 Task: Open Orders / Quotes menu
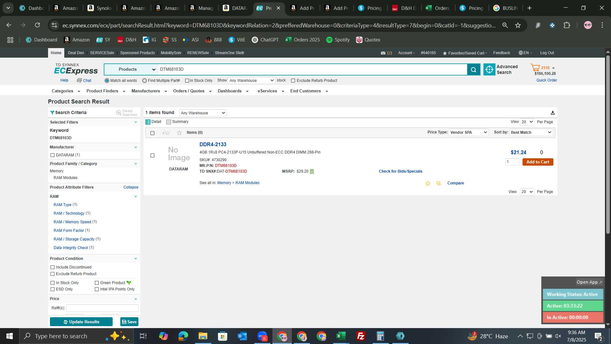(x=192, y=91)
